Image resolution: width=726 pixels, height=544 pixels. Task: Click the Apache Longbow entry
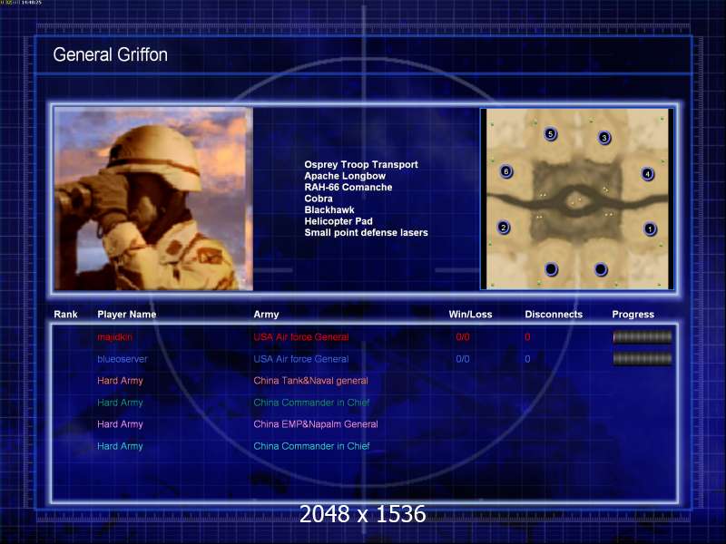coord(345,176)
